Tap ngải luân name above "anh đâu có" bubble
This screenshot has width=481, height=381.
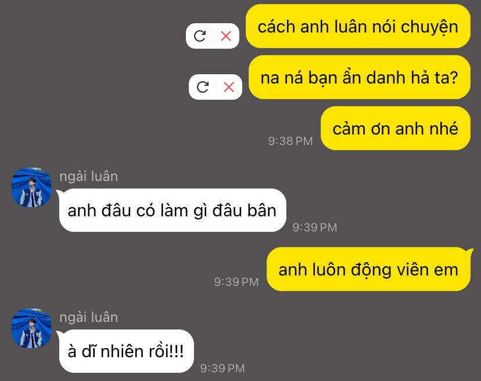(89, 176)
